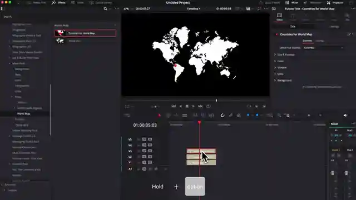Image resolution: width=356 pixels, height=200 pixels.
Task: Open the Effects panel from top toolbar
Action: 58,3
